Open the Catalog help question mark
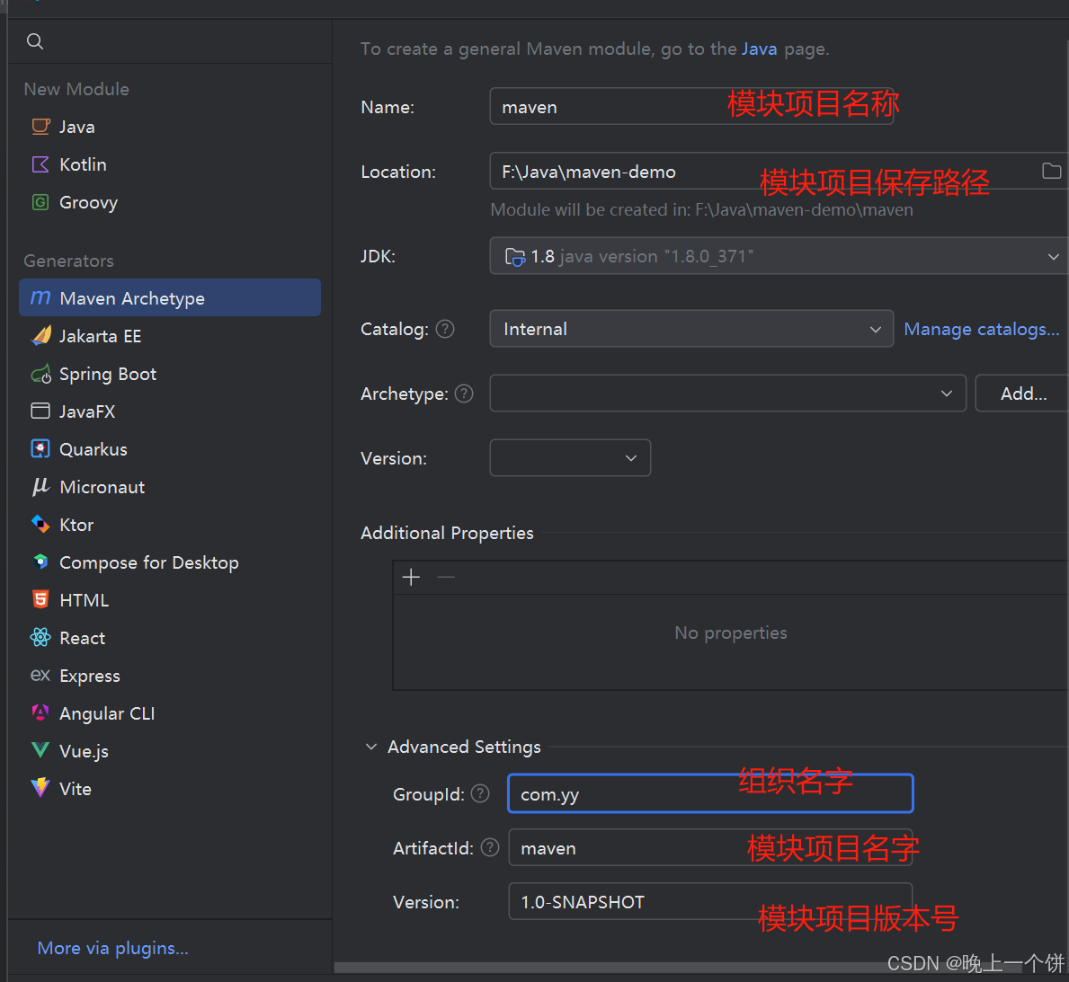 tap(445, 329)
